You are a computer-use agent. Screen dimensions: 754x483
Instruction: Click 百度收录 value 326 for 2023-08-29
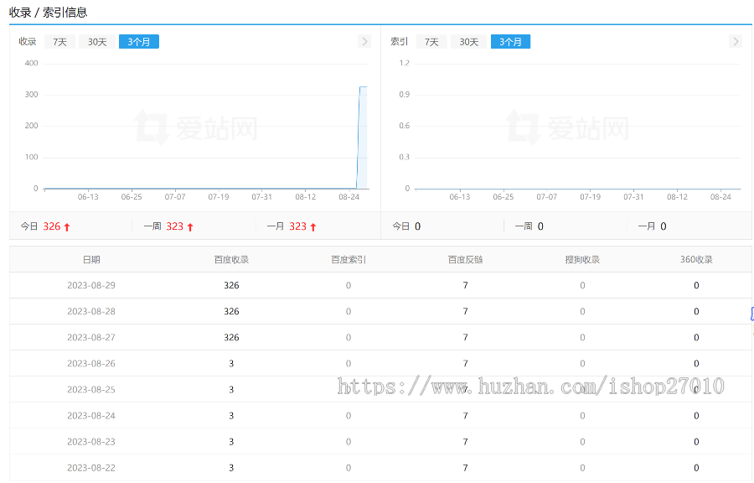[x=231, y=285]
